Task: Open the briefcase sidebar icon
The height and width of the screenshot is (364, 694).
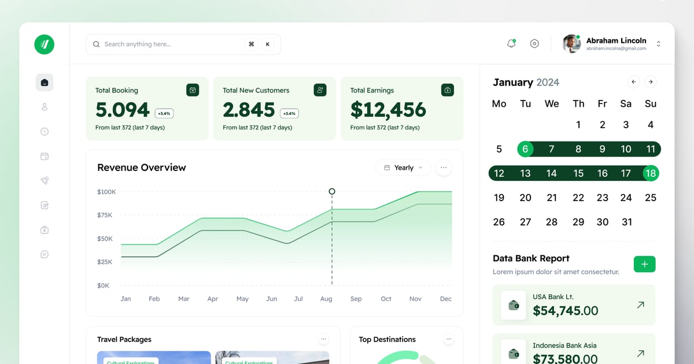Action: pos(45,230)
